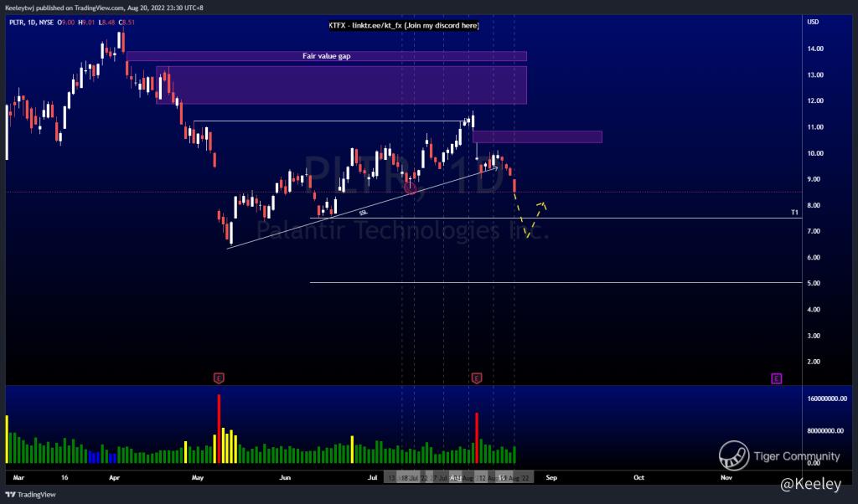Screen dimensions: 858x504
Task: Click the Jun label on the time axis
Action: click(285, 478)
